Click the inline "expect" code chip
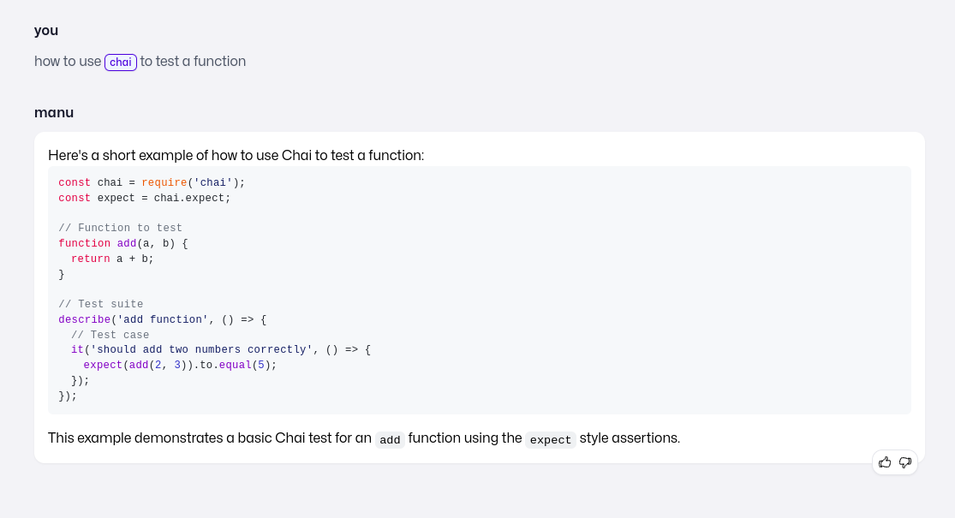Viewport: 955px width, 518px height. coord(550,439)
